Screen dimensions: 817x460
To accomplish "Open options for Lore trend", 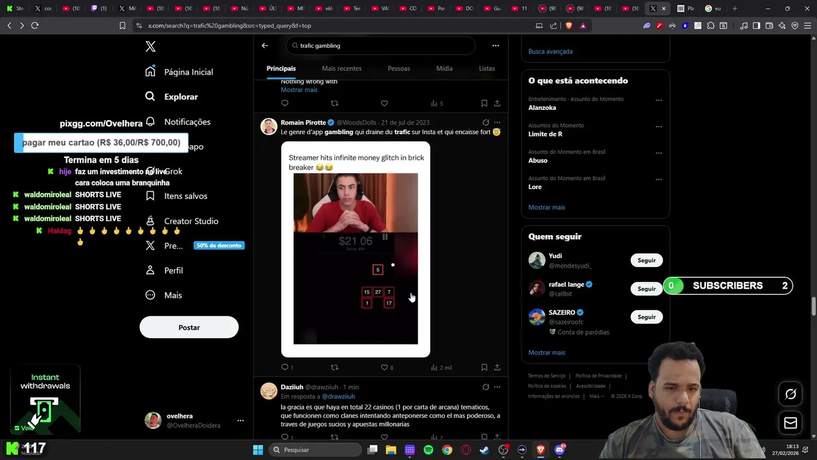I will (659, 179).
